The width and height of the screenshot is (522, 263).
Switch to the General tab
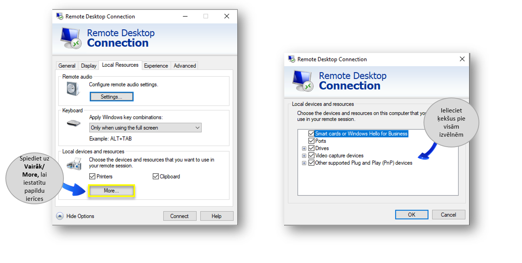pos(67,66)
